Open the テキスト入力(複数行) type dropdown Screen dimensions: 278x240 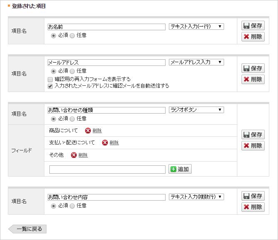[x=196, y=197]
